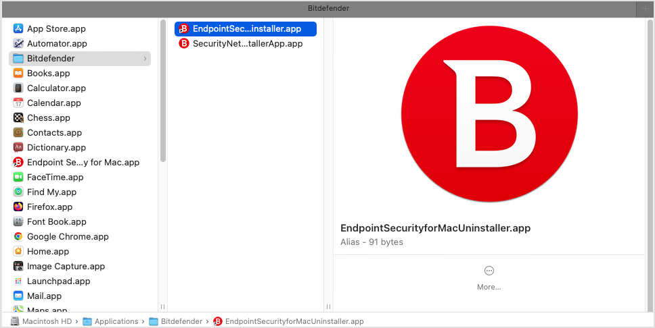
Task: Click the SecurityNet...tallerApp.app Bitdefender icon
Action: point(184,43)
